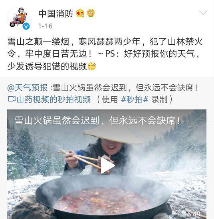Open the 中国消防 profile avatar
The image size is (214, 219).
pyautogui.click(x=19, y=18)
